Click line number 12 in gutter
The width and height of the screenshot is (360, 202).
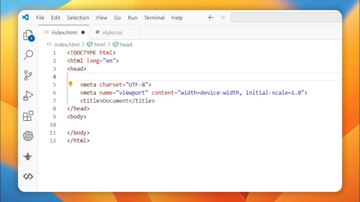pyautogui.click(x=53, y=141)
